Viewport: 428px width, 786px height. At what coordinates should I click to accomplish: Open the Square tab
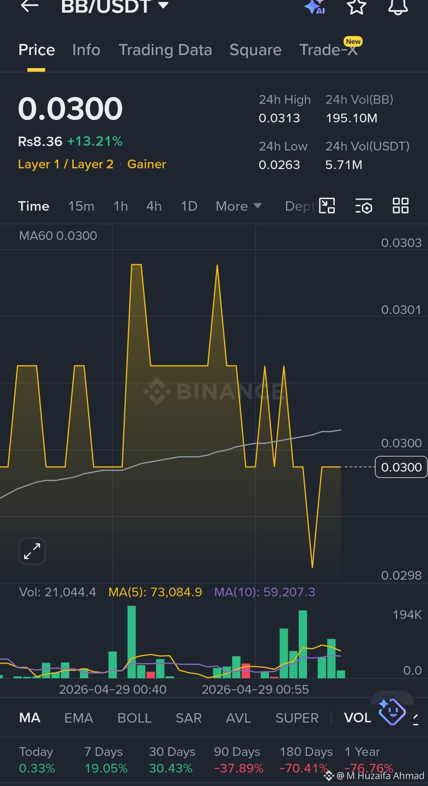(255, 50)
